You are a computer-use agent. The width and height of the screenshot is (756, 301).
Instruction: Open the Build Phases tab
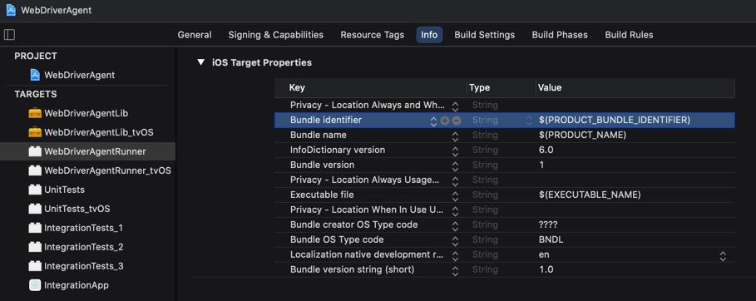point(560,35)
